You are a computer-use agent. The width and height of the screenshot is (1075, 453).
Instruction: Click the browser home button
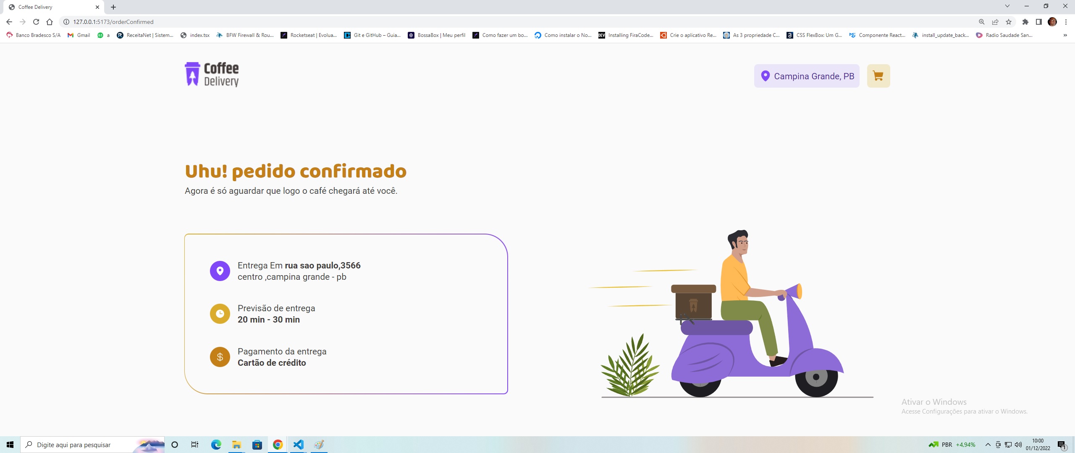[50, 22]
